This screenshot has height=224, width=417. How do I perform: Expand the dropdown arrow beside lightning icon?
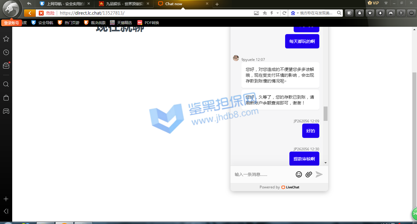[x=277, y=13]
